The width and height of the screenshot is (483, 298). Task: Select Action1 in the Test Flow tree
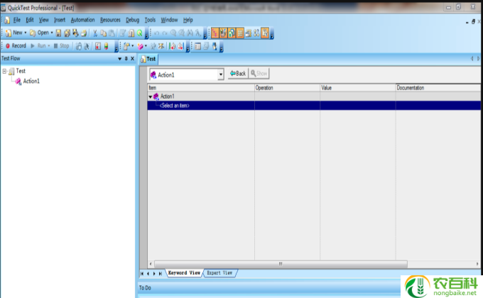pos(31,81)
